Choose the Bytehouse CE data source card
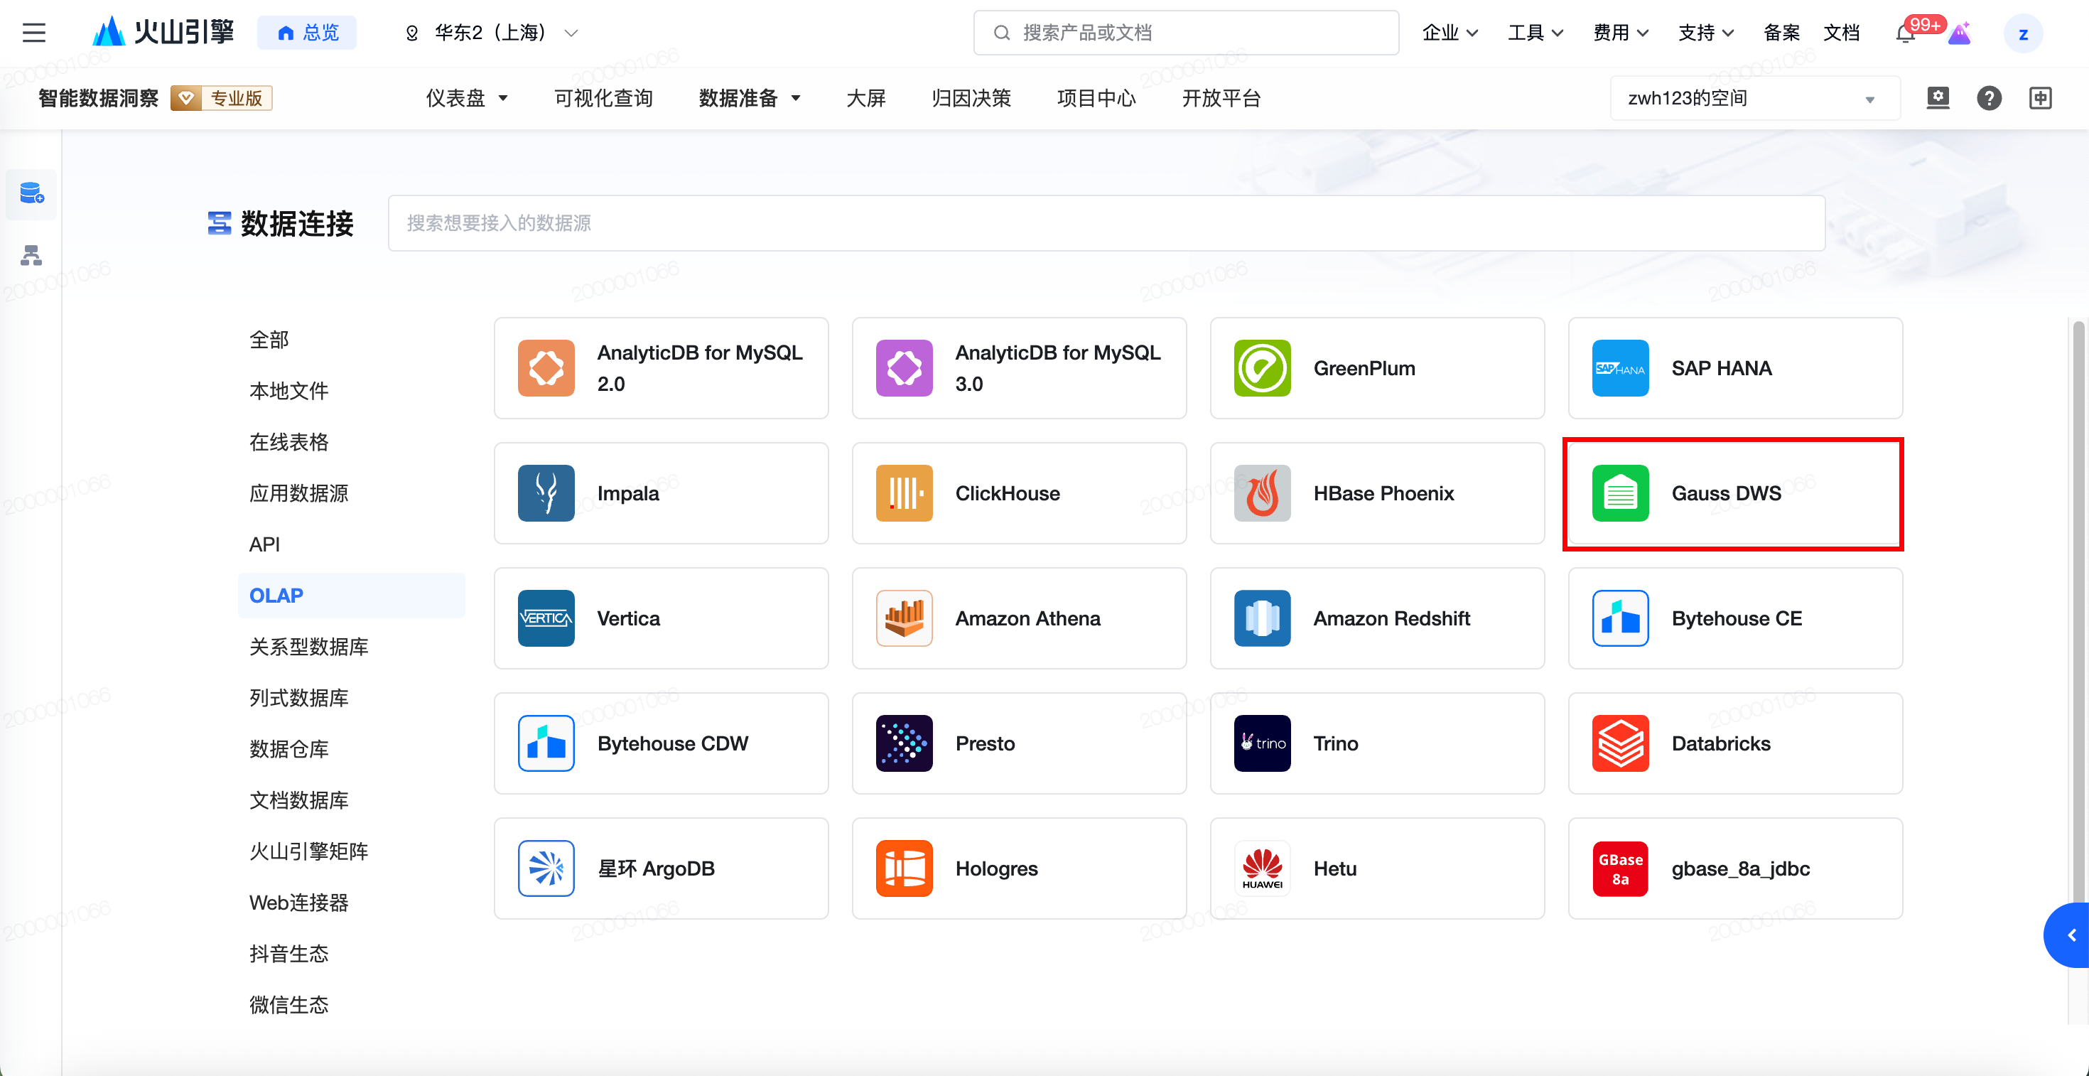 click(1735, 618)
